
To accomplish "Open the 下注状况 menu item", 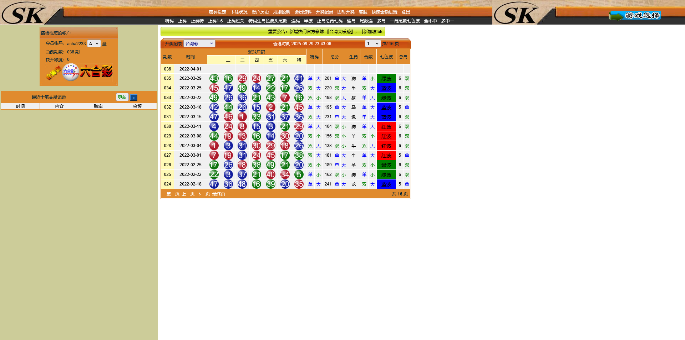I will click(239, 12).
